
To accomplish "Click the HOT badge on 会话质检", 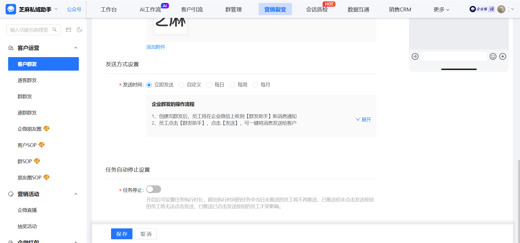I will (329, 4).
